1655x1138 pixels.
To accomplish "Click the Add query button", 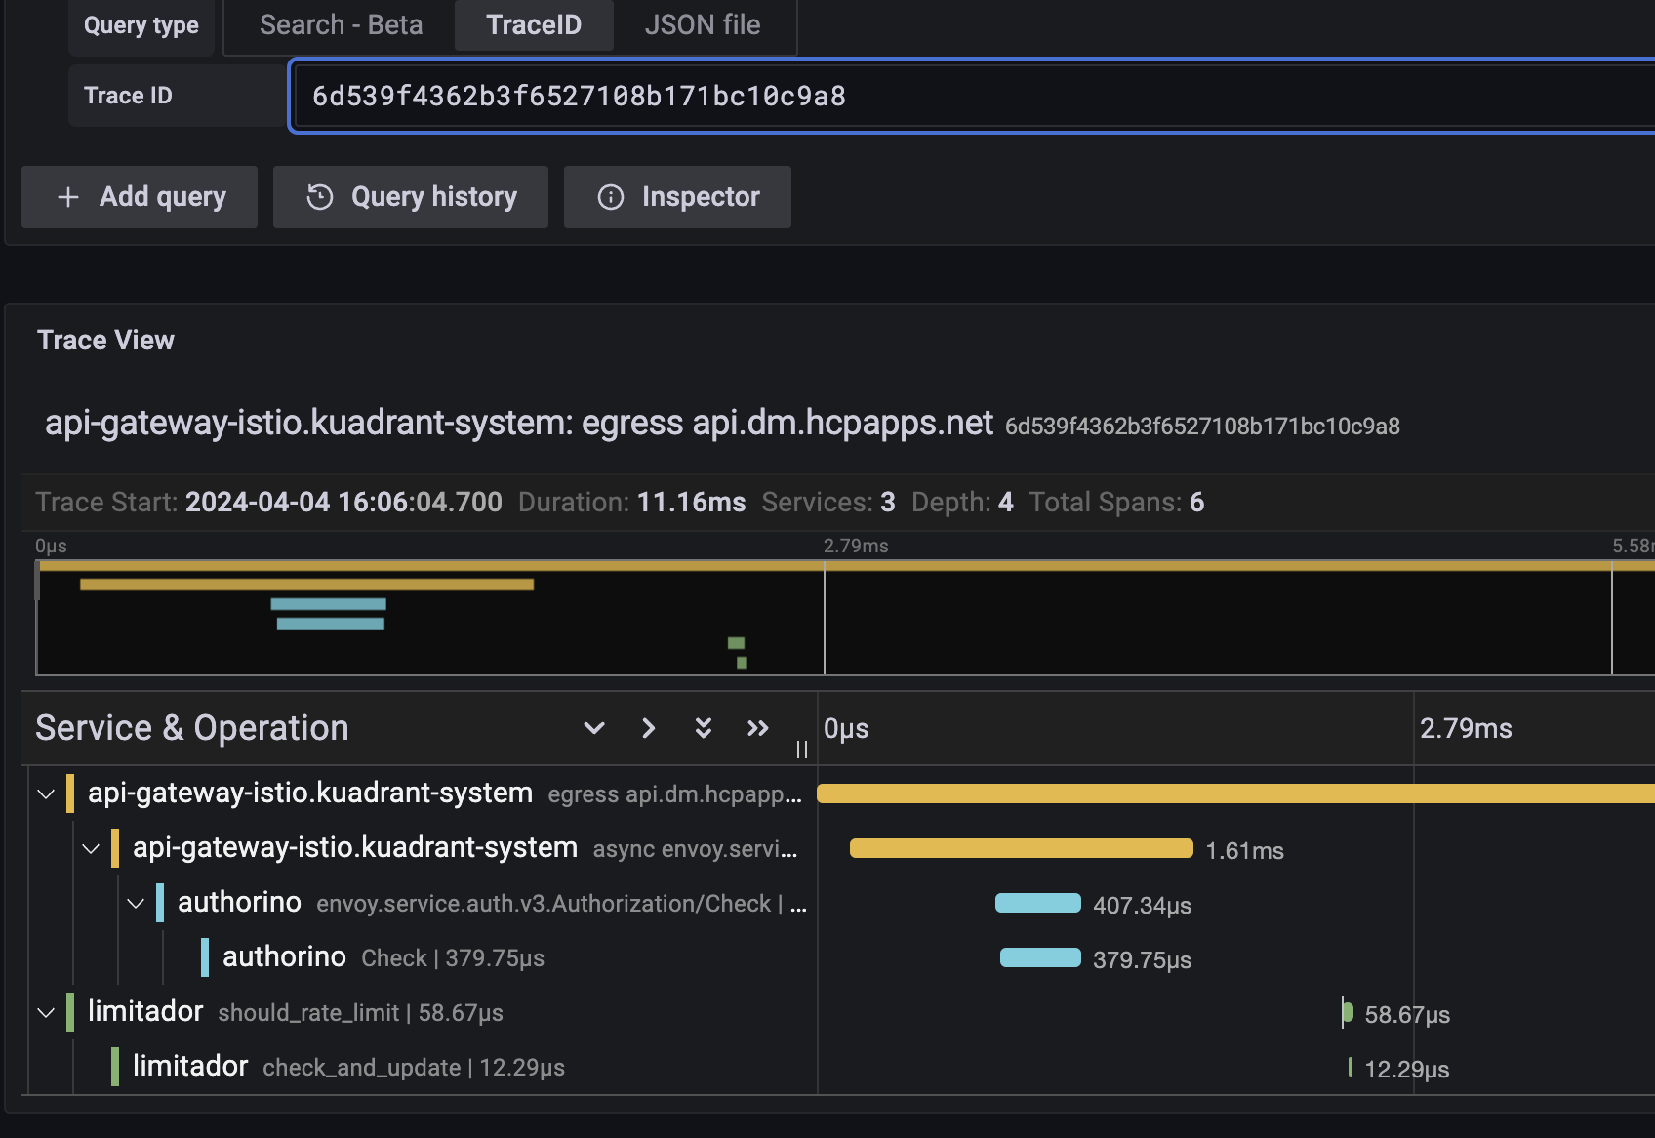I will point(139,197).
